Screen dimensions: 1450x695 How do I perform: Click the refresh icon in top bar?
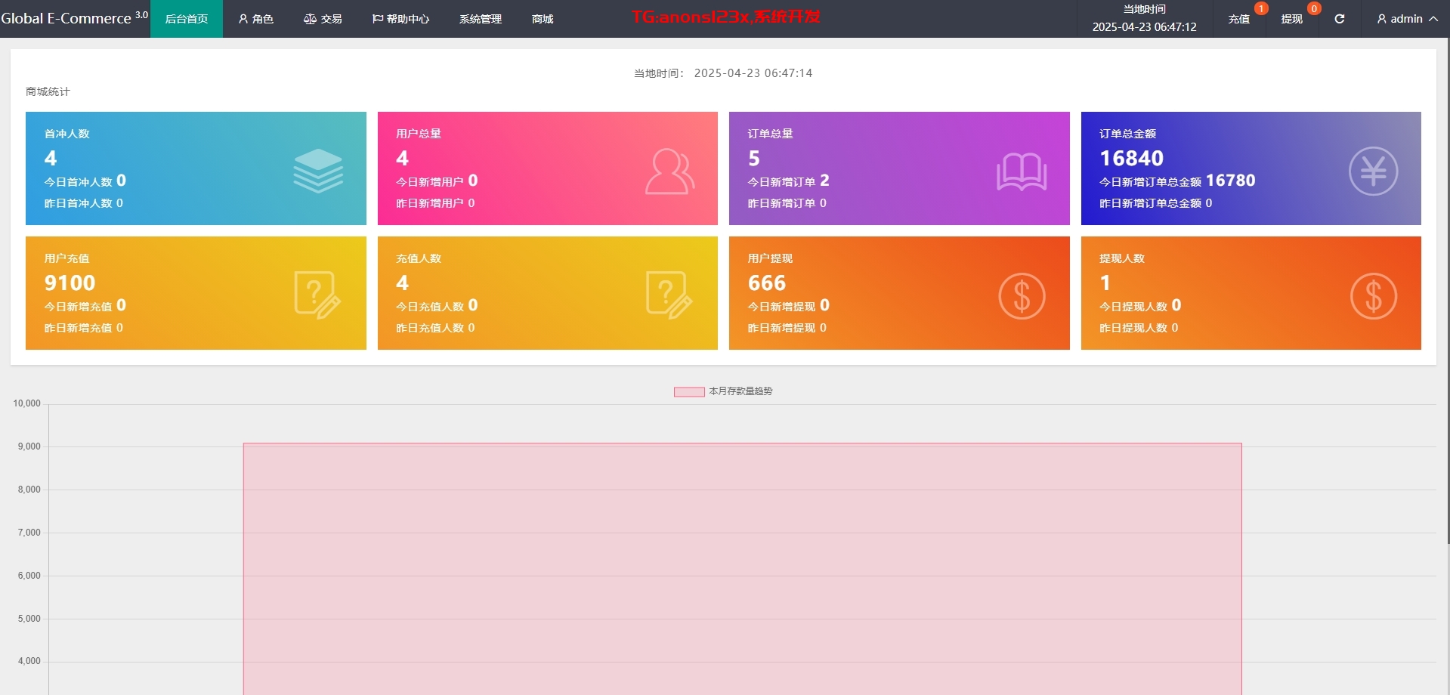1339,19
